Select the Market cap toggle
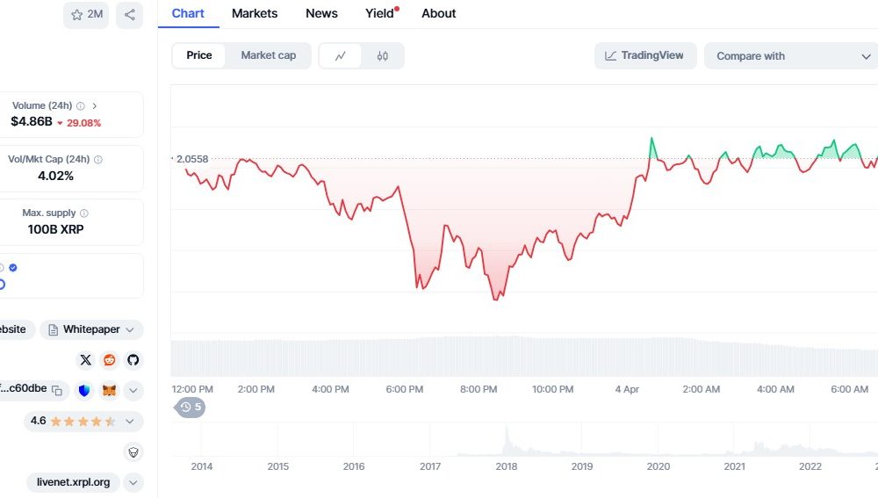This screenshot has height=498, width=878. point(268,55)
